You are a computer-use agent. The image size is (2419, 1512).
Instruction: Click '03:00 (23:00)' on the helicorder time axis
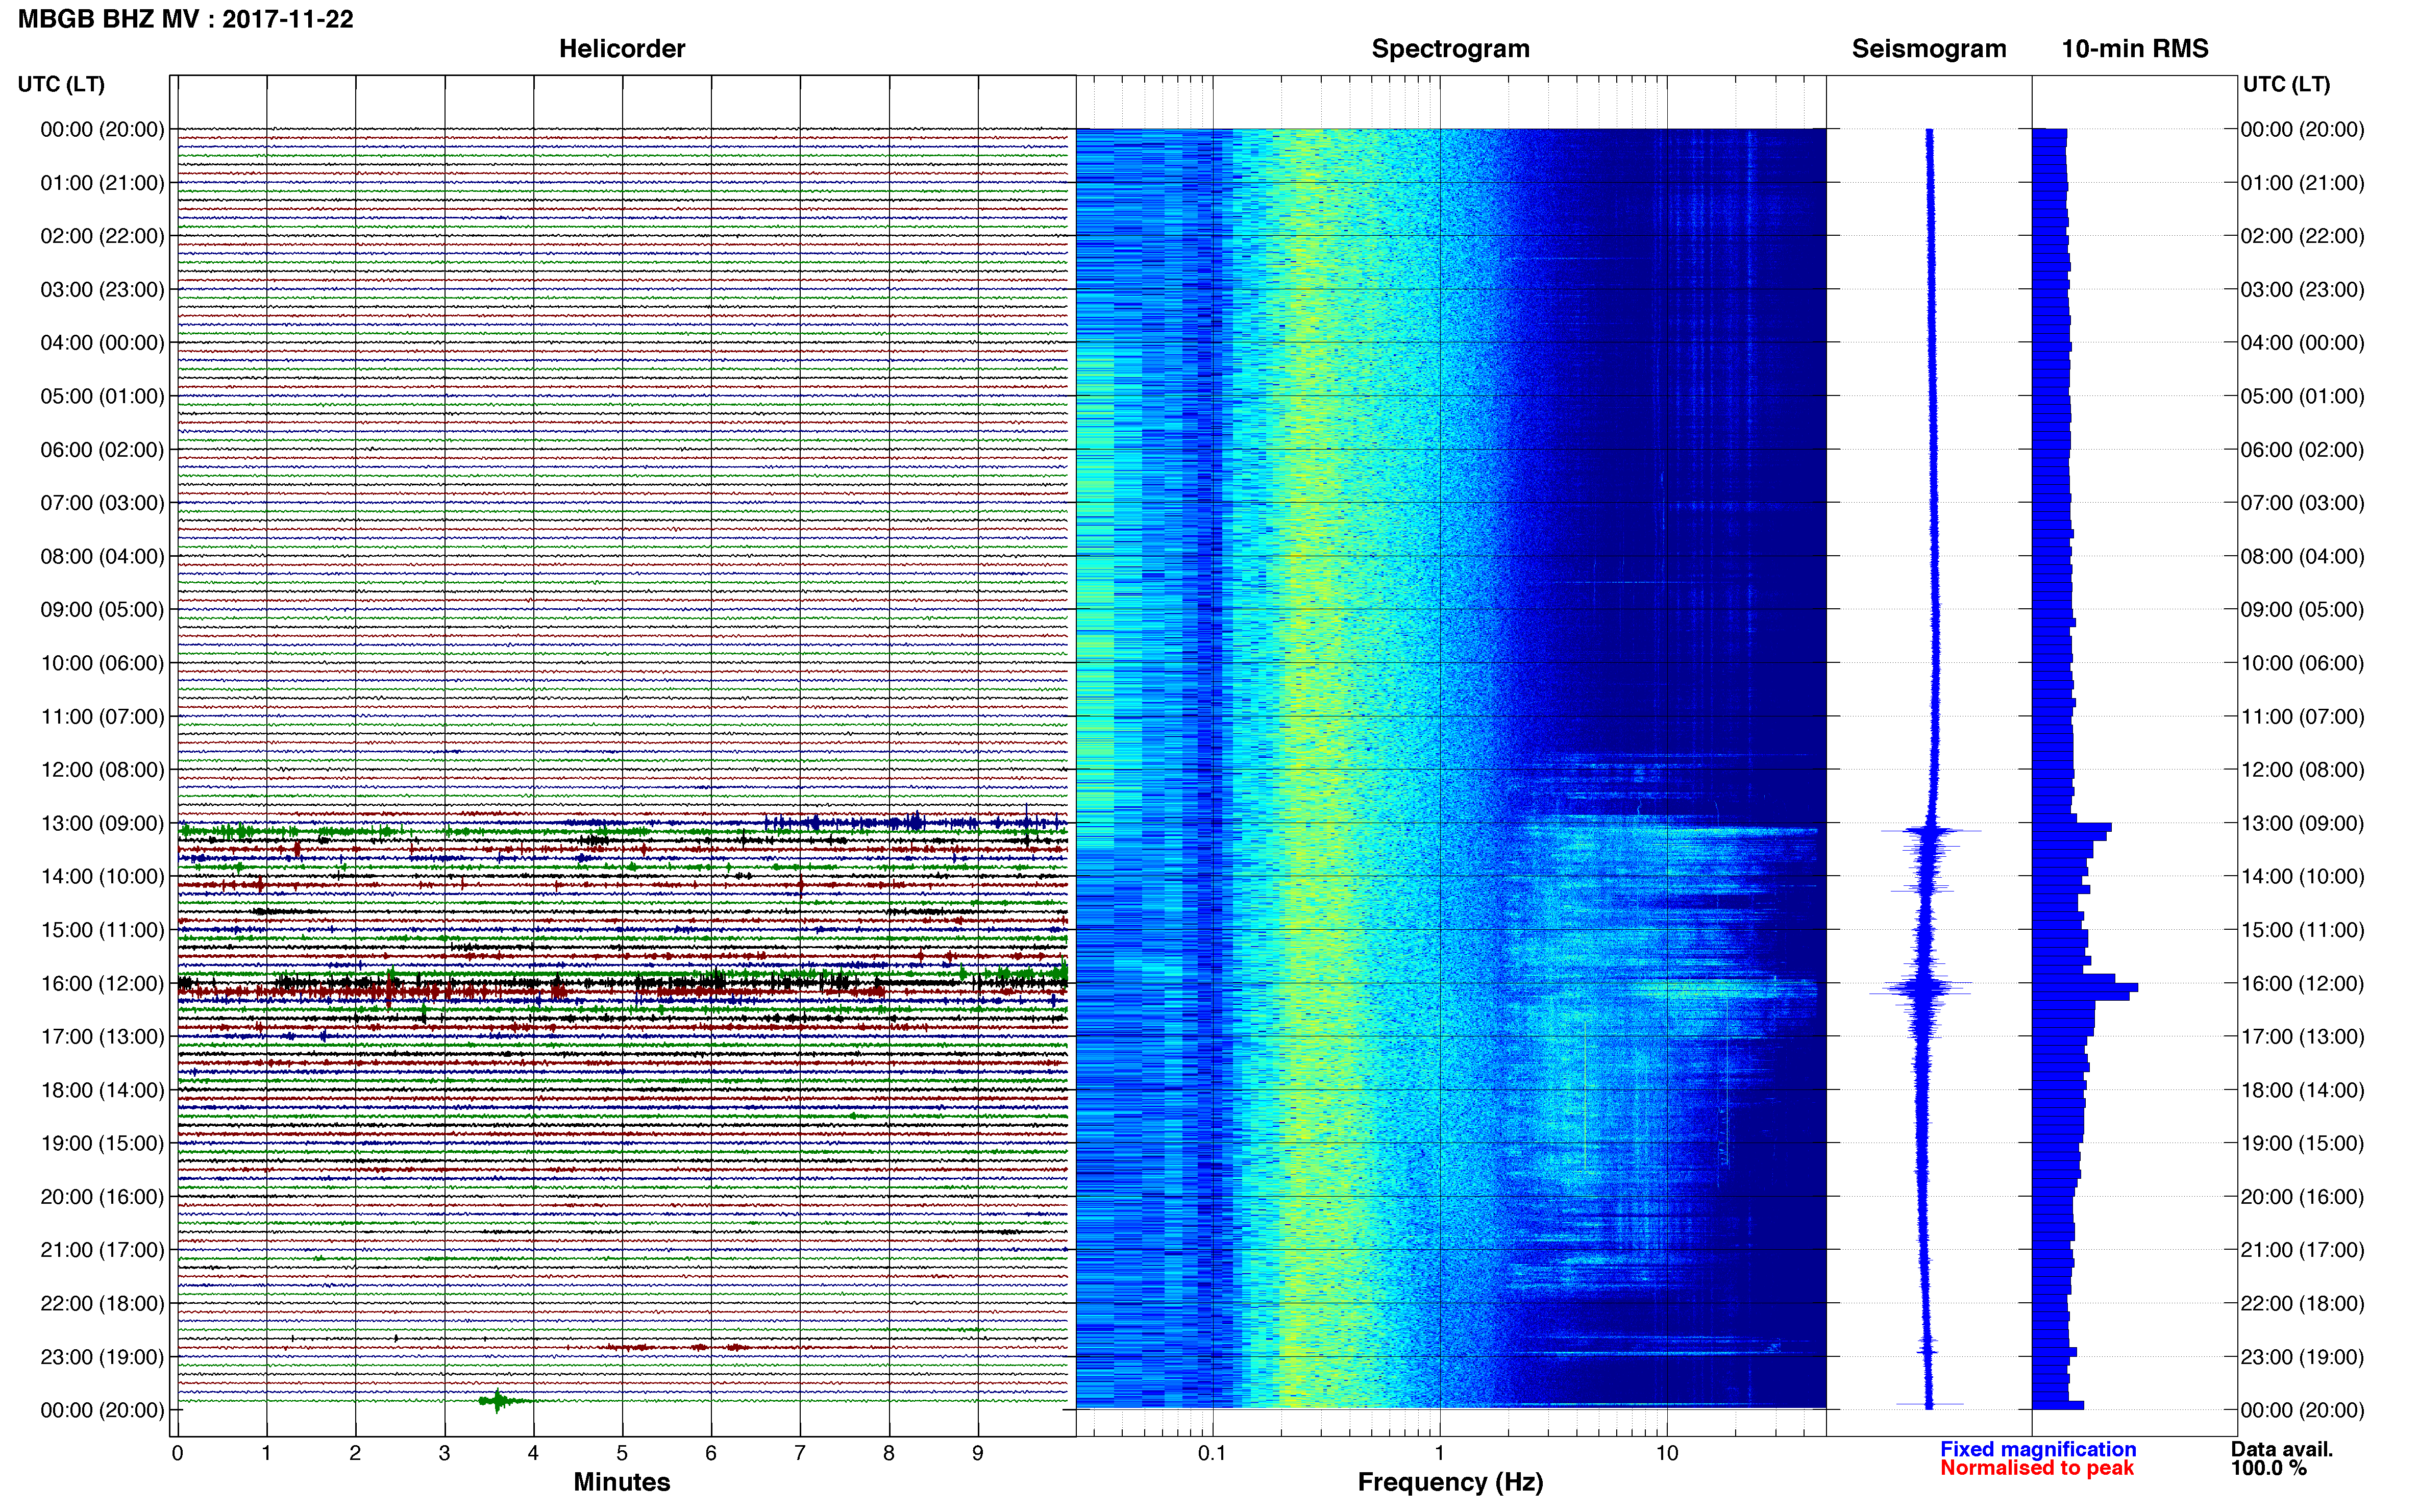102,290
